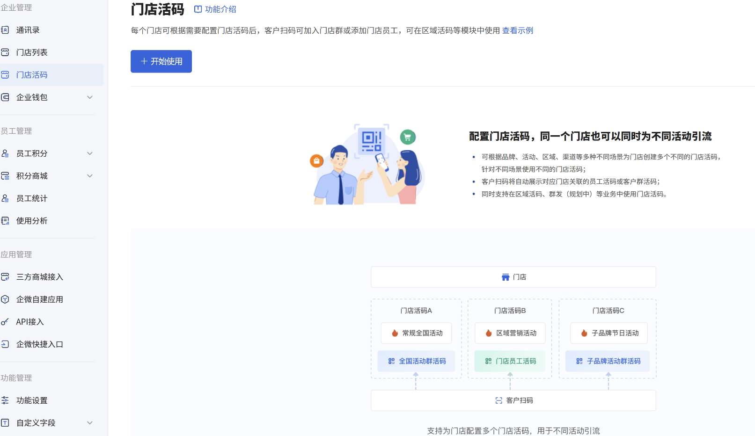Click the 员工统计 icon
This screenshot has width=755, height=436.
click(5, 198)
